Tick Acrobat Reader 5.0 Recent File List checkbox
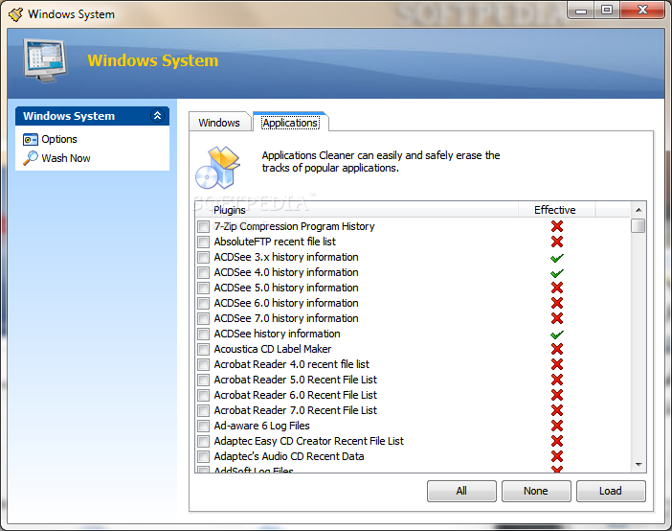 coord(203,380)
